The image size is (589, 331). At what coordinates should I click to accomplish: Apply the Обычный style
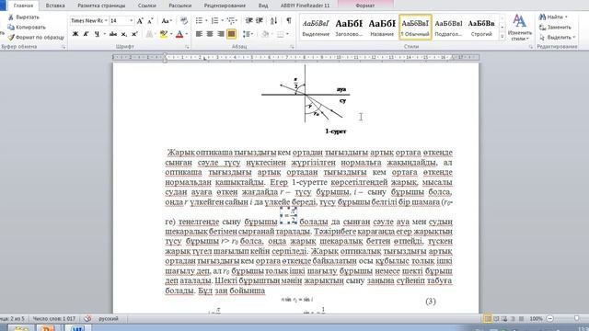(415, 28)
